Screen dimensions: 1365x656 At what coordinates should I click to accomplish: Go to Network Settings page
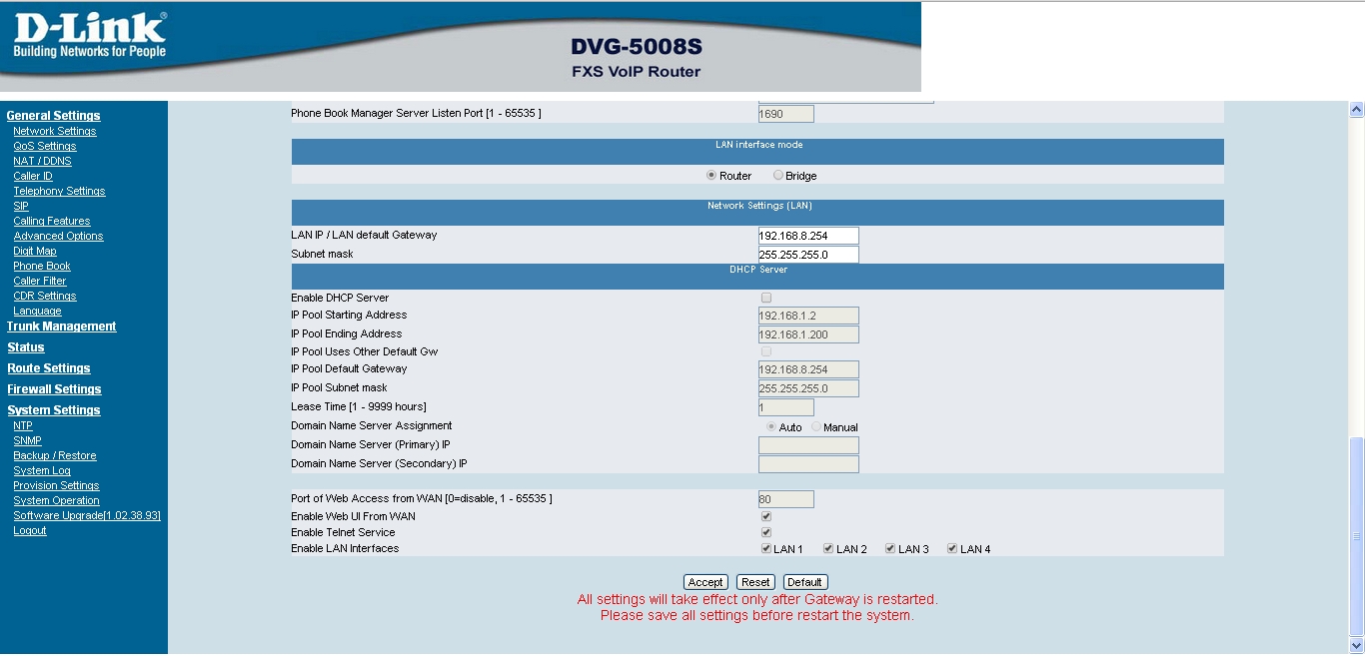pos(55,131)
